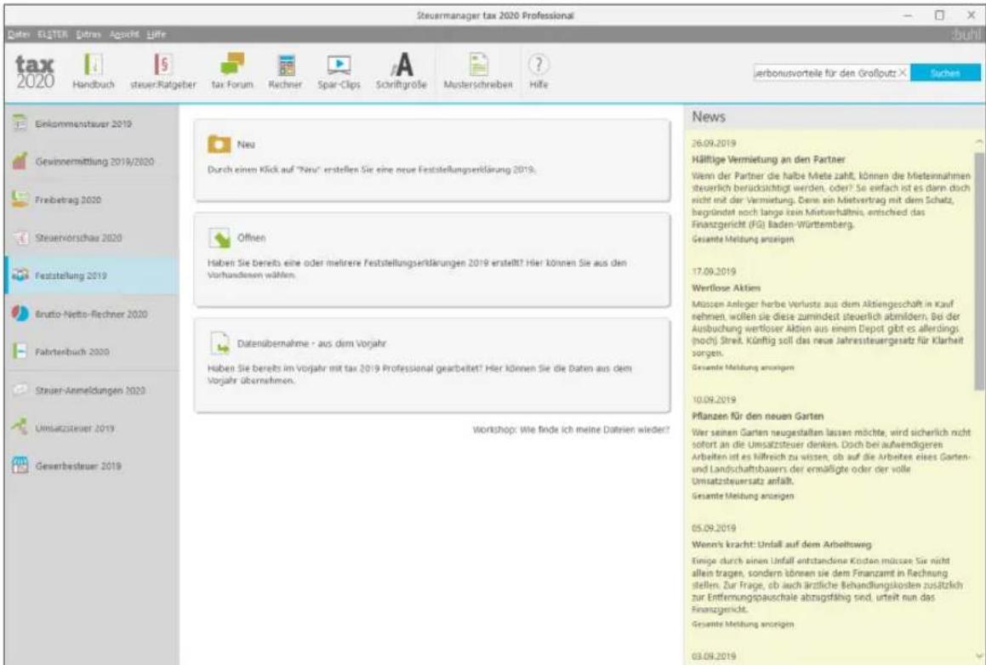The width and height of the screenshot is (986, 665).
Task: Click the 17.09.2019 news date
Action: point(714,271)
